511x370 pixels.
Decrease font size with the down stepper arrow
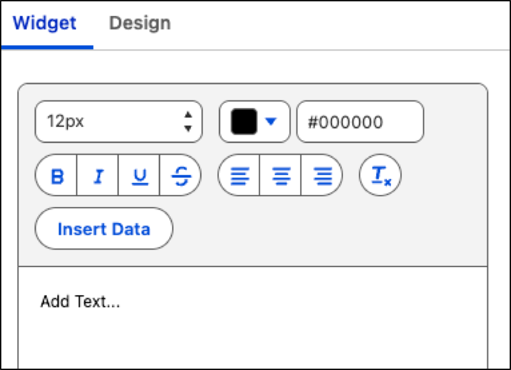(188, 128)
